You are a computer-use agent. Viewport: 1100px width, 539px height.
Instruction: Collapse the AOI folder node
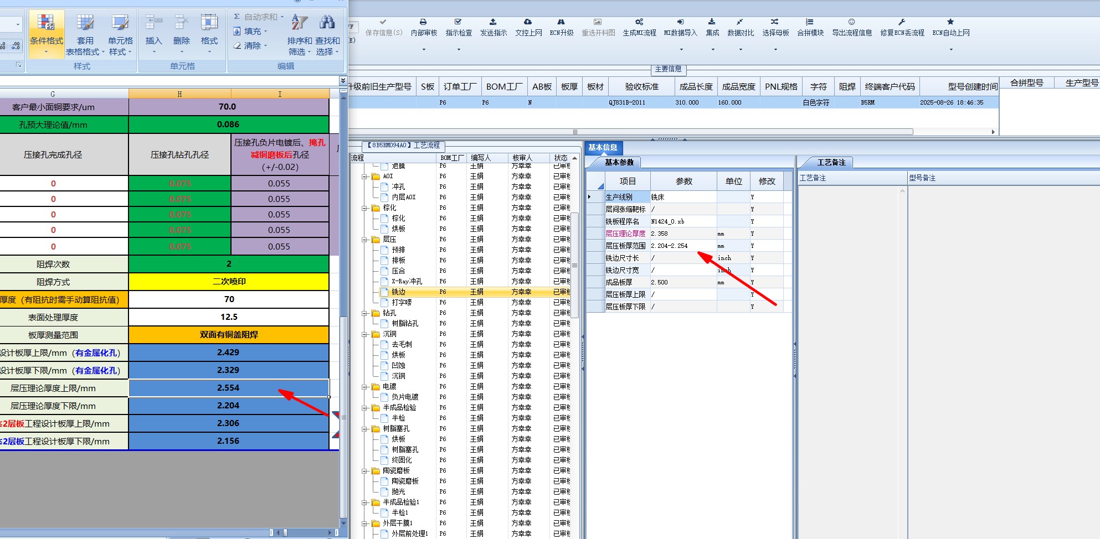[x=365, y=177]
